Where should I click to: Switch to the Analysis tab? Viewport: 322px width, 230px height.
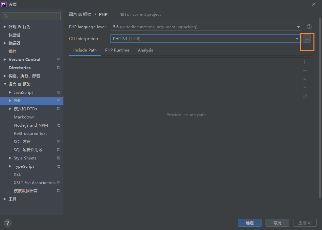tap(145, 50)
